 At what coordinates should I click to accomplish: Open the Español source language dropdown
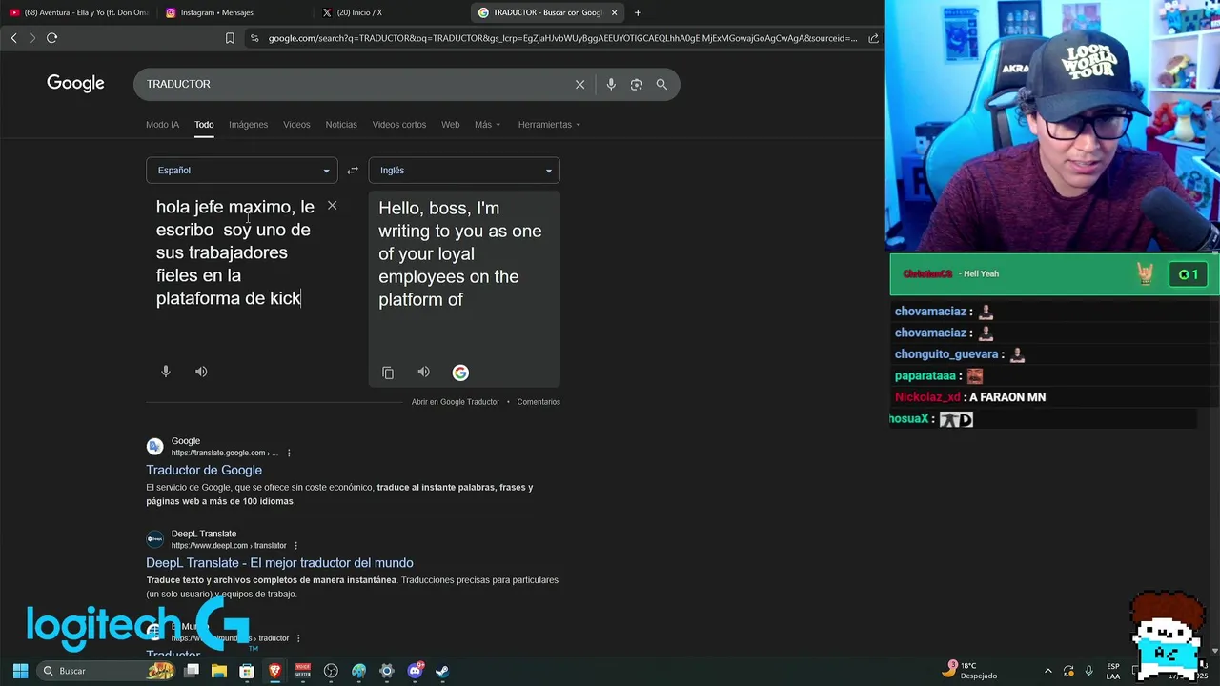(x=241, y=171)
